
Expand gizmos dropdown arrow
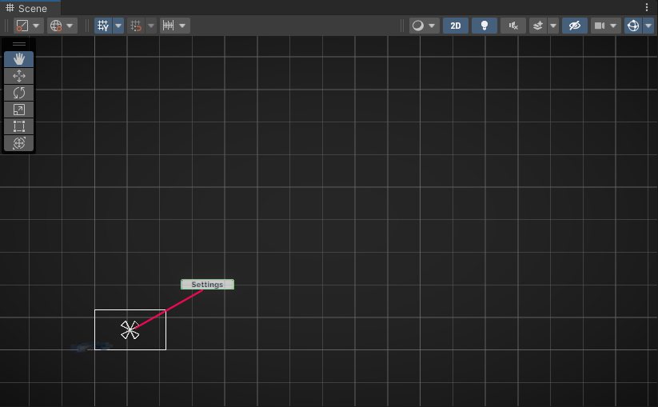tap(648, 26)
